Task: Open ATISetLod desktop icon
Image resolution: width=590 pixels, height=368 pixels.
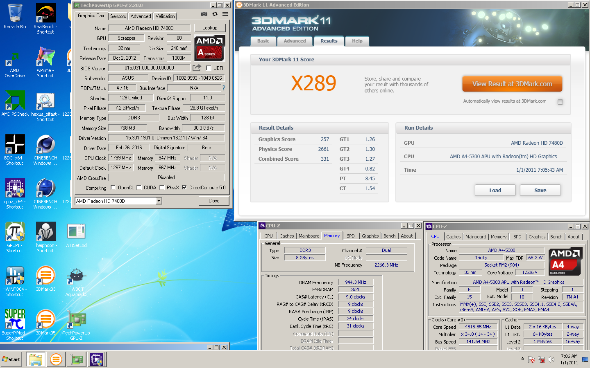Action: pos(76,235)
